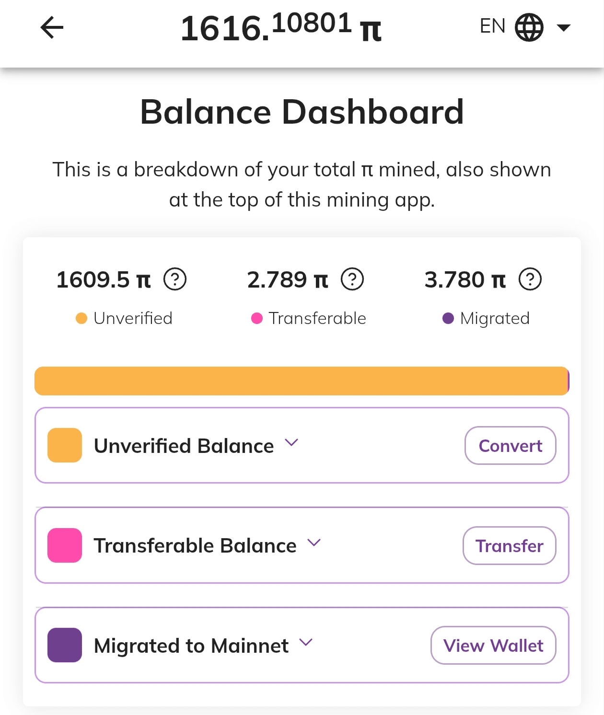Select the Unverified legend label
604x715 pixels.
133,318
